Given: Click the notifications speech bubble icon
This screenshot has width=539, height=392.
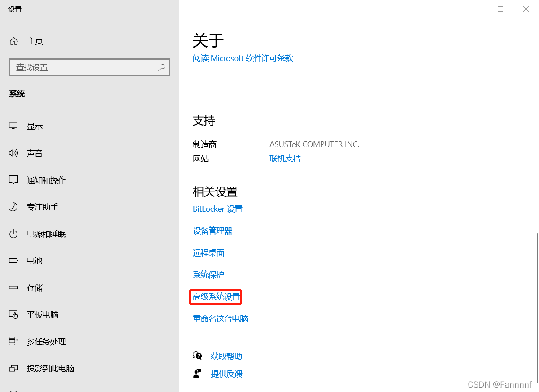Looking at the screenshot, I should click(x=13, y=180).
